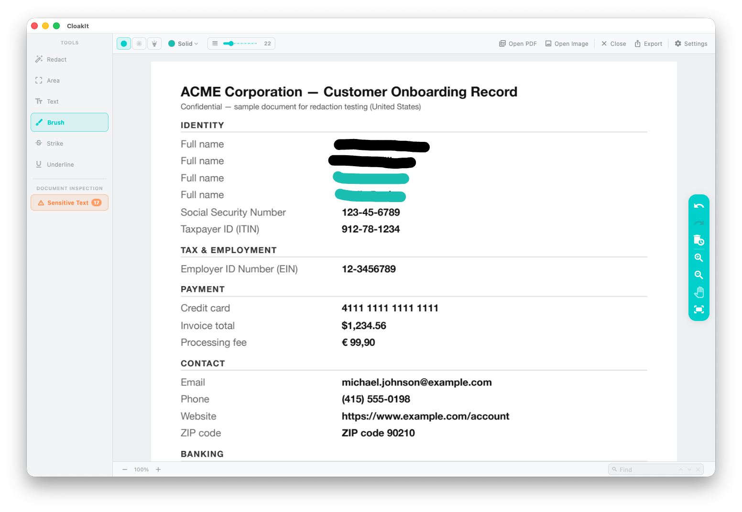The image size is (742, 512).
Task: Click the Find next result arrow
Action: (x=689, y=469)
